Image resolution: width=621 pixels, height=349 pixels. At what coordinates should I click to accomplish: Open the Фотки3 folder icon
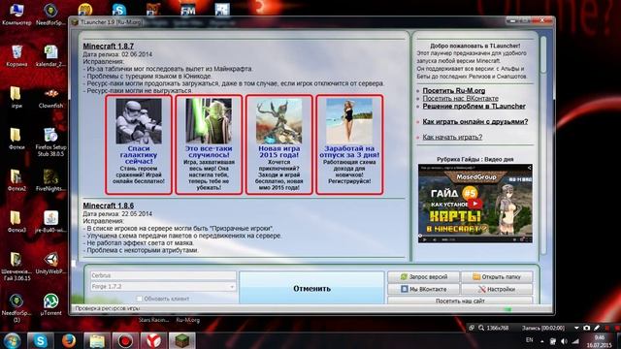16,222
